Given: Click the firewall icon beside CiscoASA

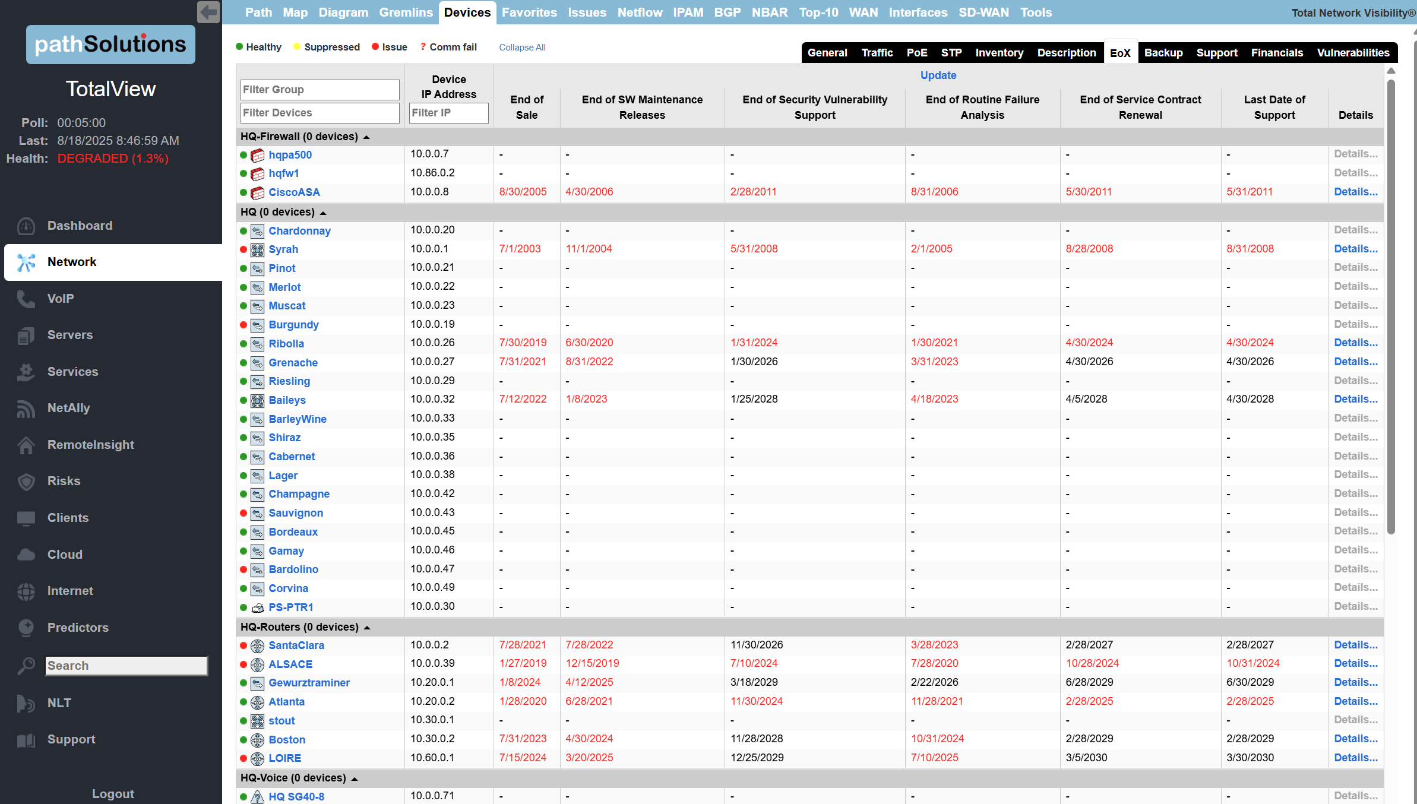Looking at the screenshot, I should 257,192.
